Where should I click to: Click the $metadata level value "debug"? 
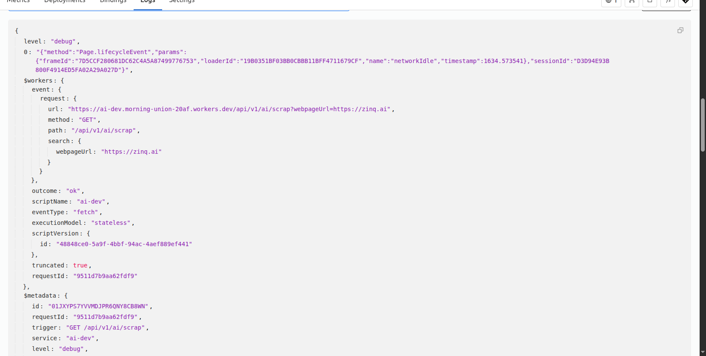71,349
